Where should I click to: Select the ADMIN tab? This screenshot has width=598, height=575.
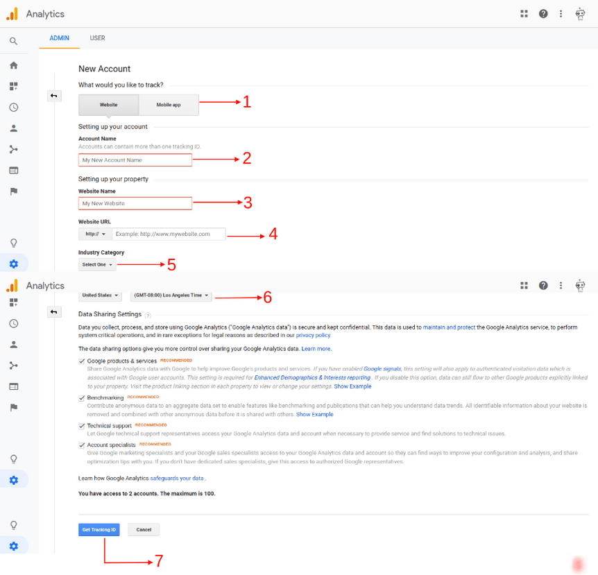60,38
